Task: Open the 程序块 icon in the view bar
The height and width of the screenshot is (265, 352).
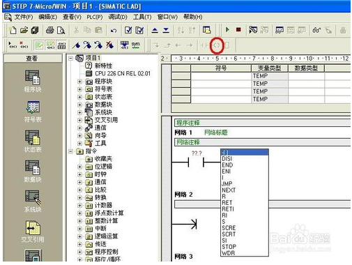Action: [33, 82]
